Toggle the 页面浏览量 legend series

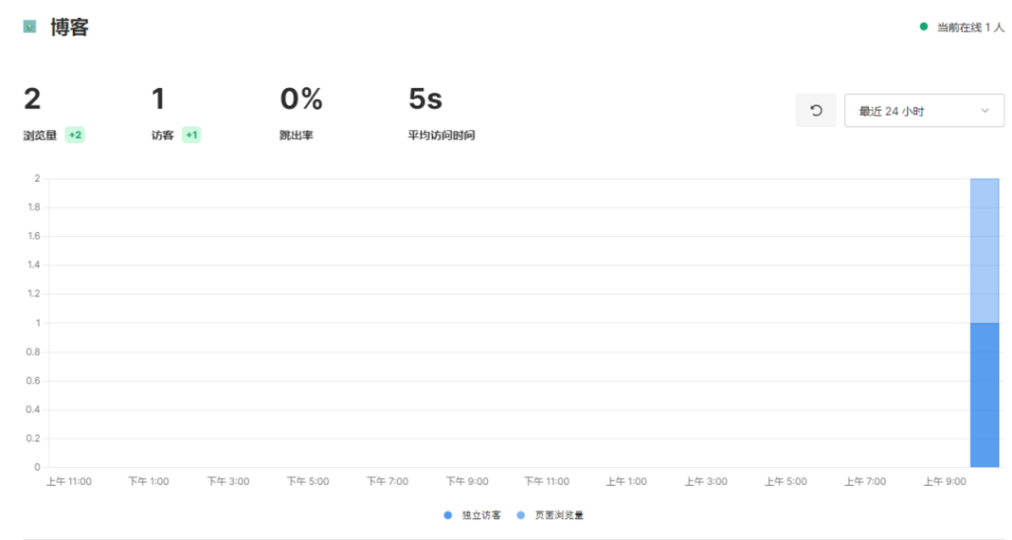(549, 515)
